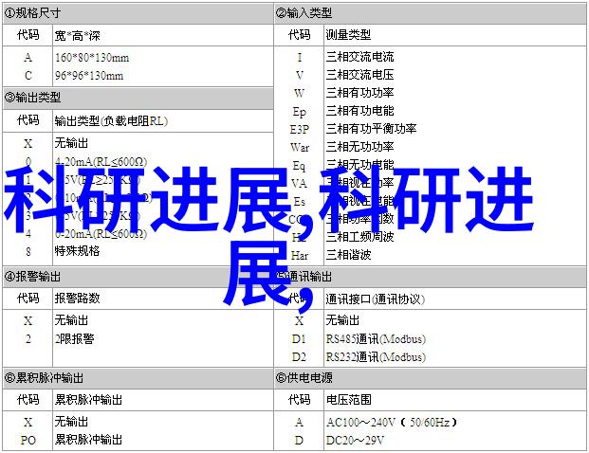Click the ③输出类型 section header
589x453 pixels.
pyautogui.click(x=34, y=98)
